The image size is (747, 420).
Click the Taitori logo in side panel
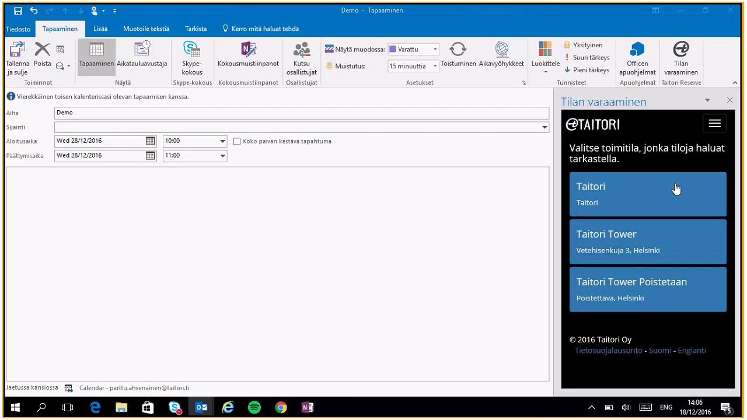(x=593, y=124)
